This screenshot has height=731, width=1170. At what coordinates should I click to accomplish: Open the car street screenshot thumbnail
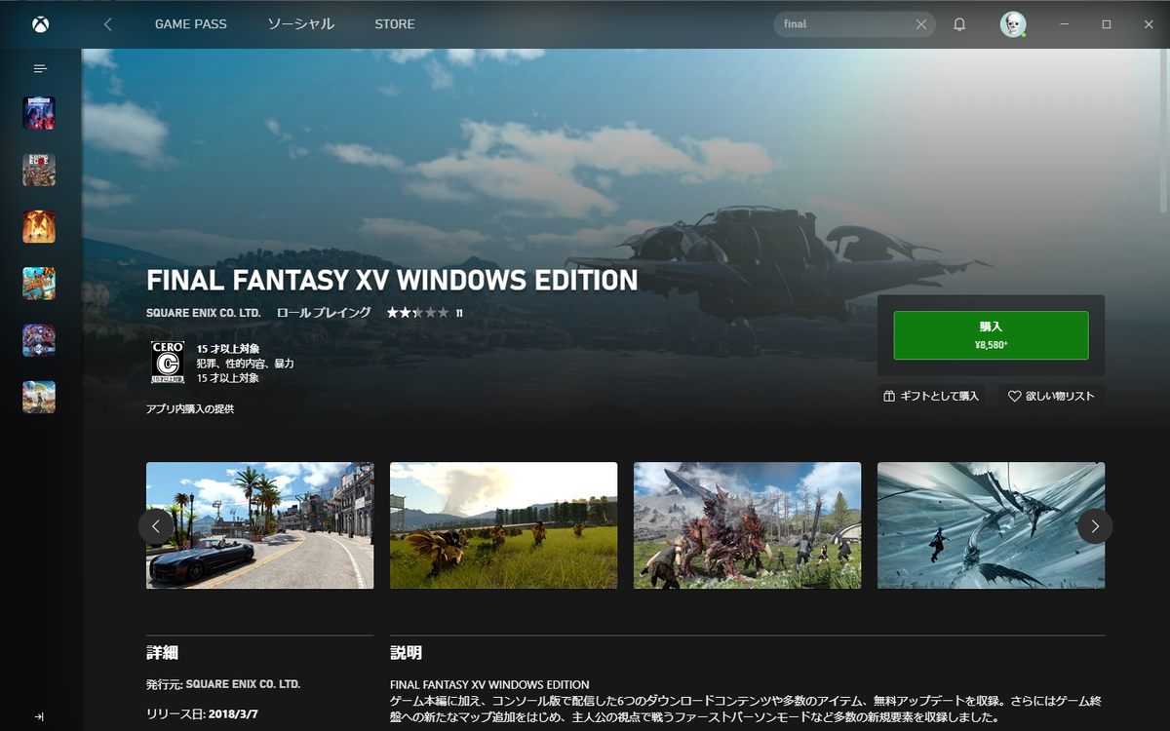pyautogui.click(x=259, y=525)
